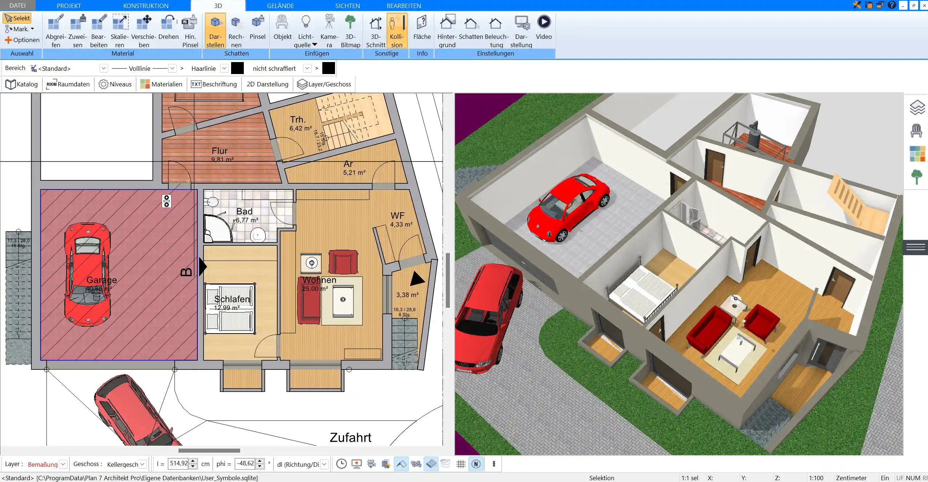Open the nicht schraffiert hatch dropdown

coord(307,68)
